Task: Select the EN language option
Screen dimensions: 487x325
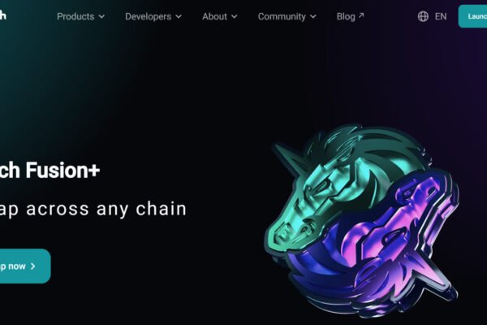Action: click(441, 16)
